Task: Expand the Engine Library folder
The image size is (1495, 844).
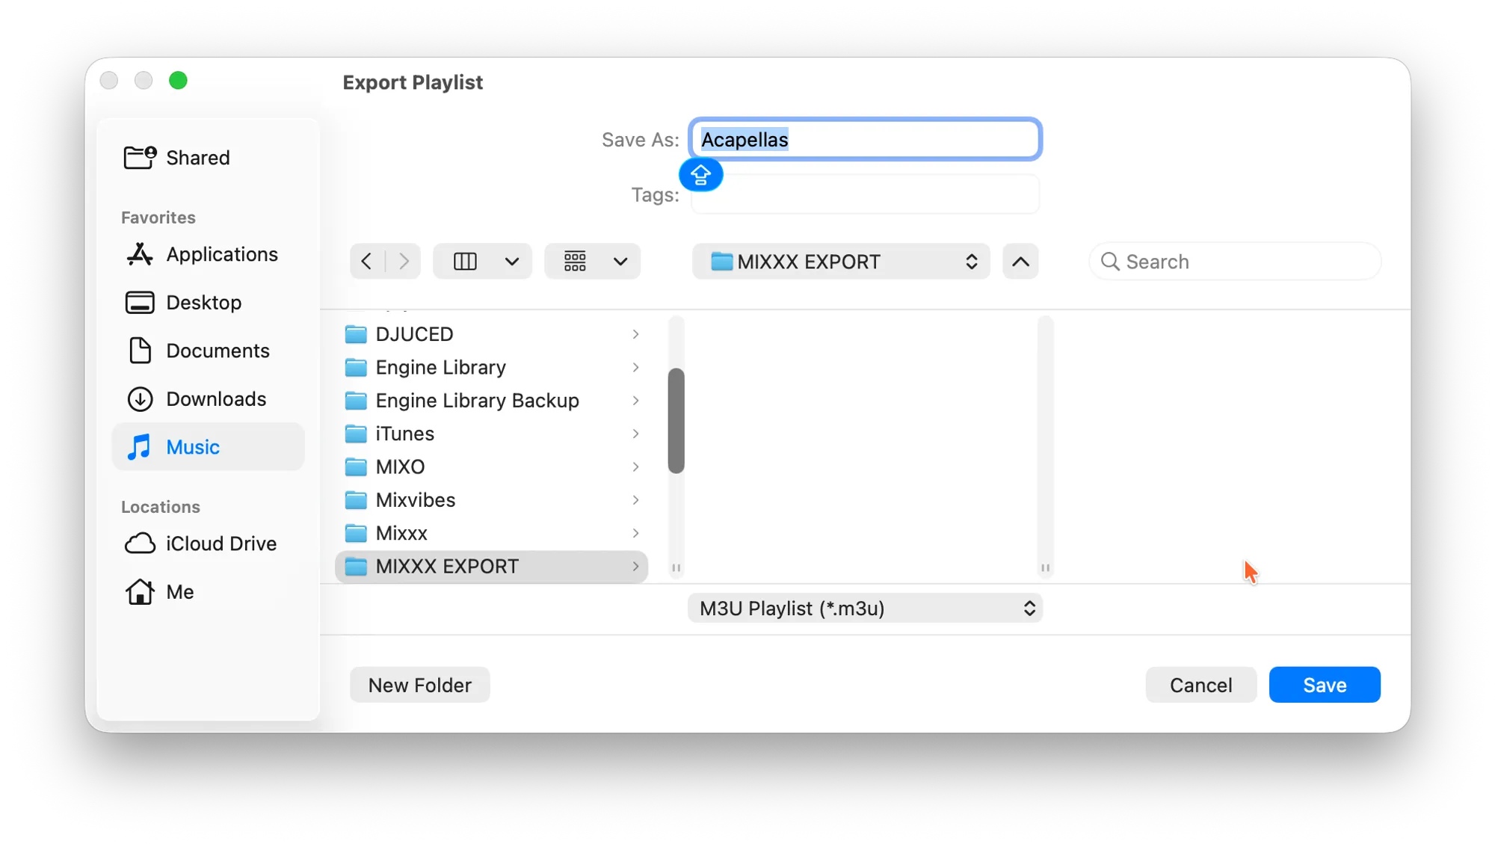Action: click(635, 368)
